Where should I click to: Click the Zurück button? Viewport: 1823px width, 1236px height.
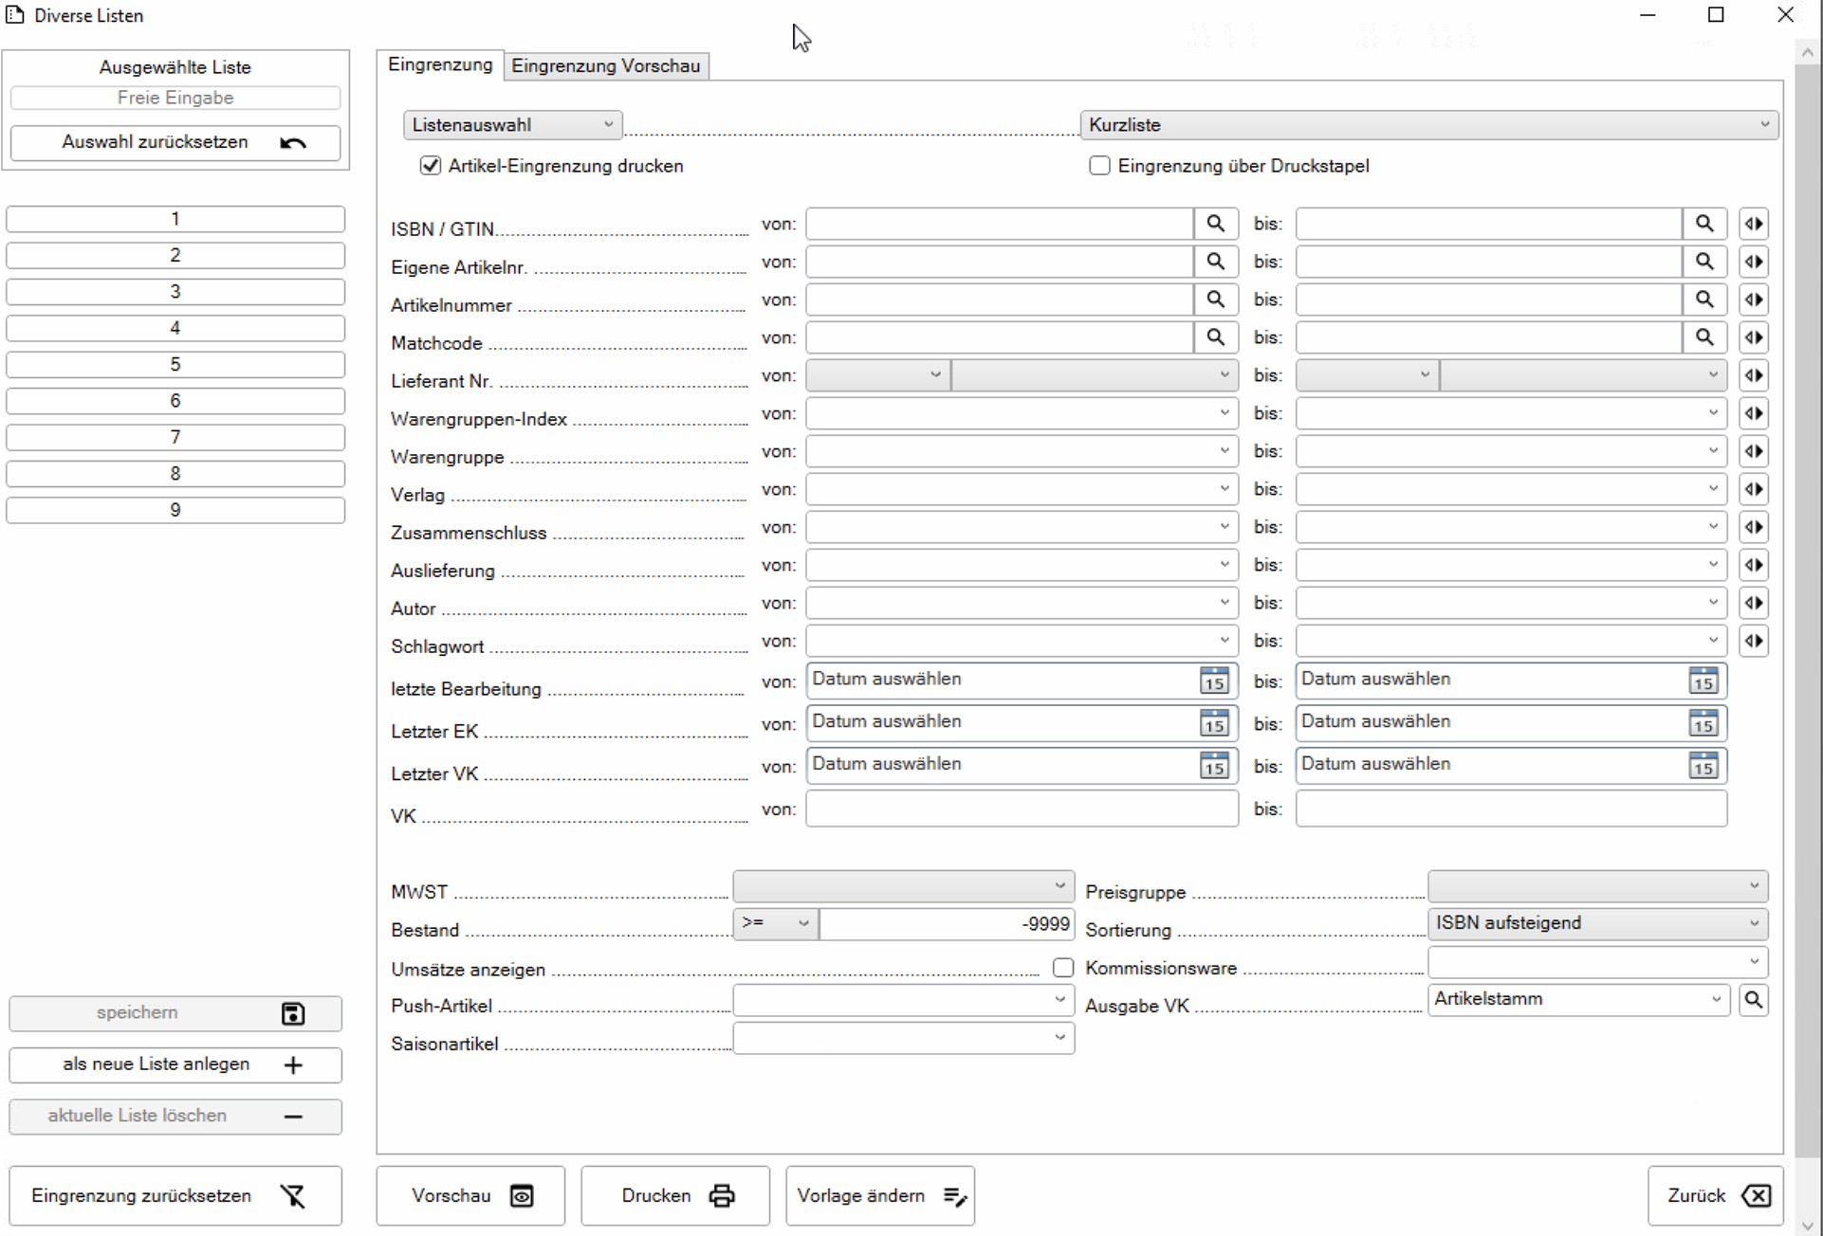tap(1716, 1196)
